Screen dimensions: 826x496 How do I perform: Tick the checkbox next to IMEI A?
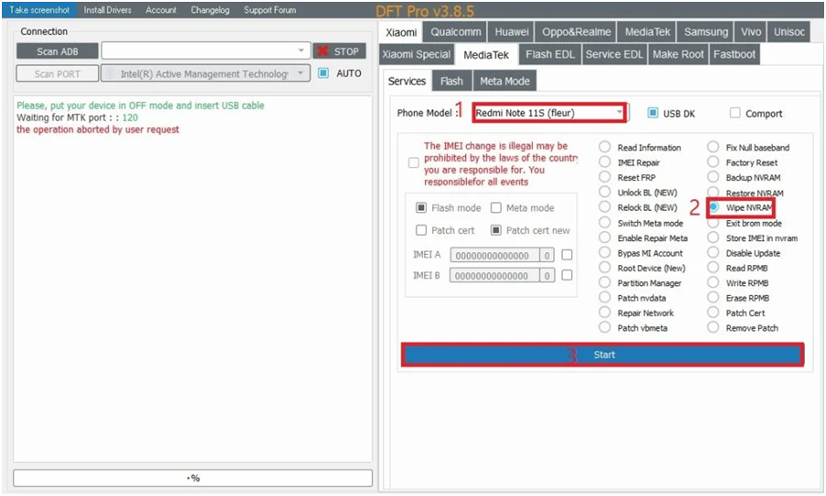567,255
